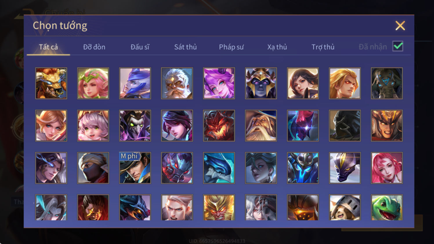Image resolution: width=434 pixels, height=244 pixels.
Task: Select the Đấu sĩ tab
Action: [140, 47]
